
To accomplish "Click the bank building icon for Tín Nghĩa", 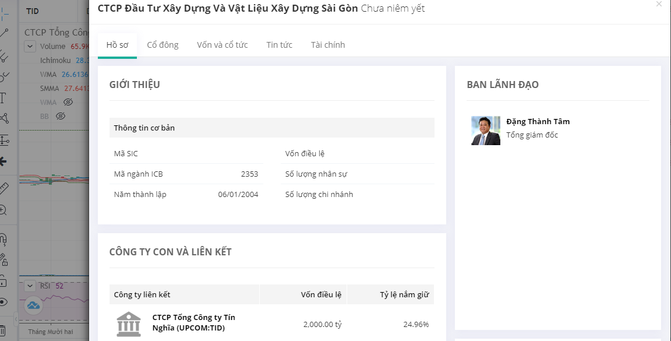I will point(128,324).
